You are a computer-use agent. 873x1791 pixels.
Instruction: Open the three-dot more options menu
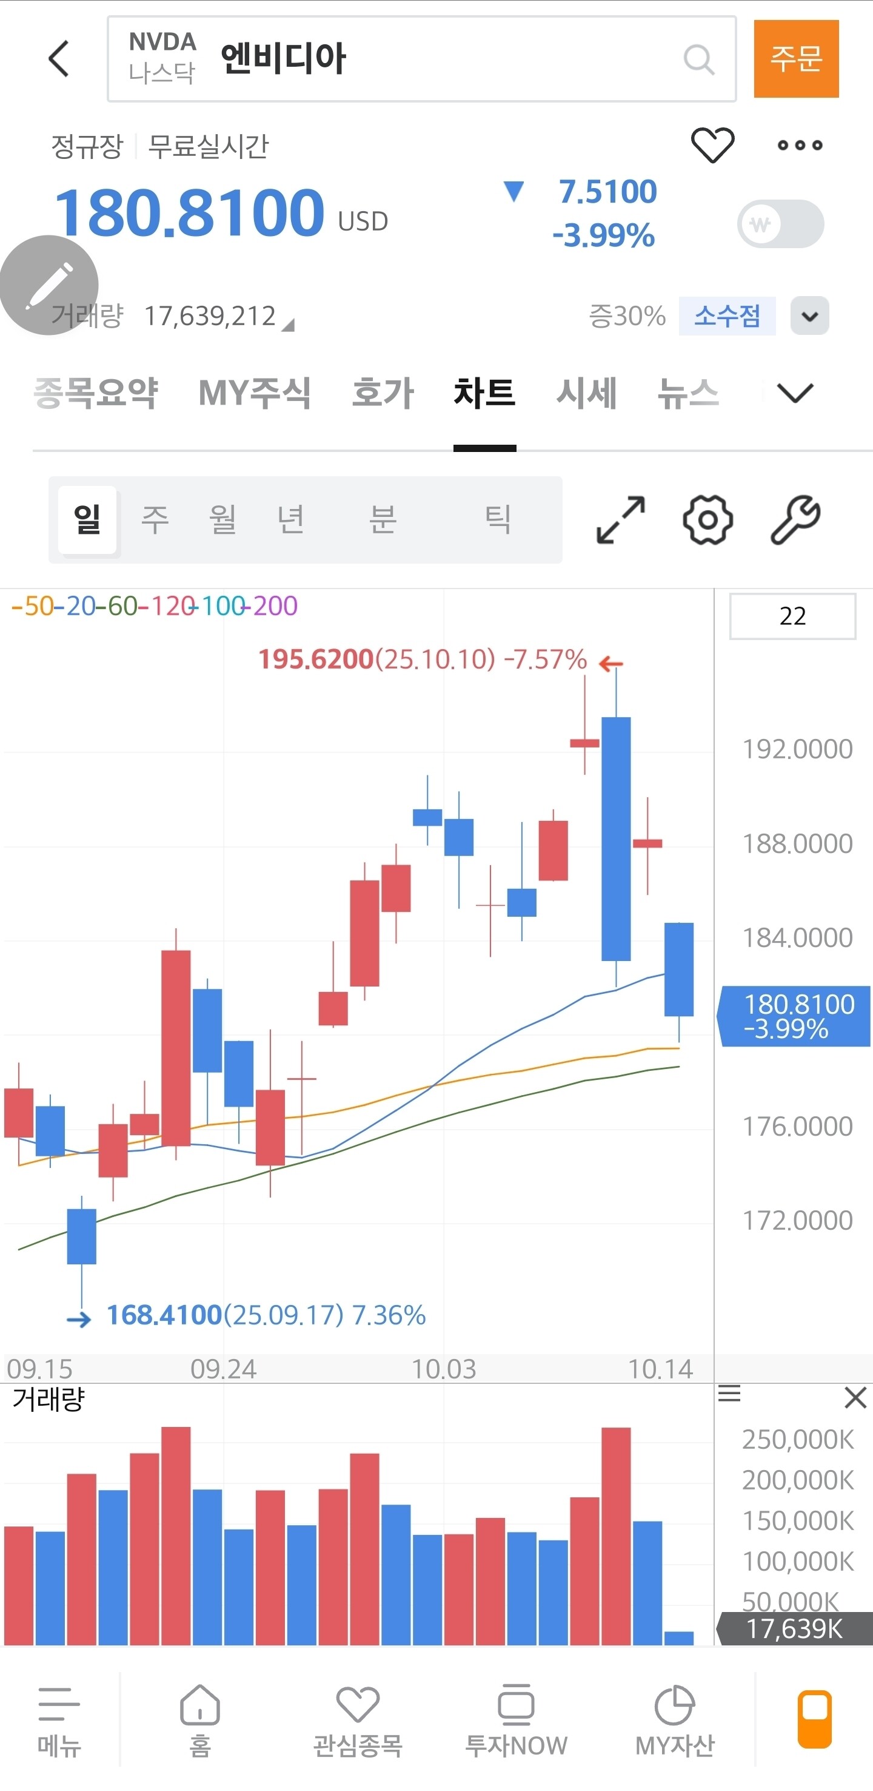(x=800, y=146)
